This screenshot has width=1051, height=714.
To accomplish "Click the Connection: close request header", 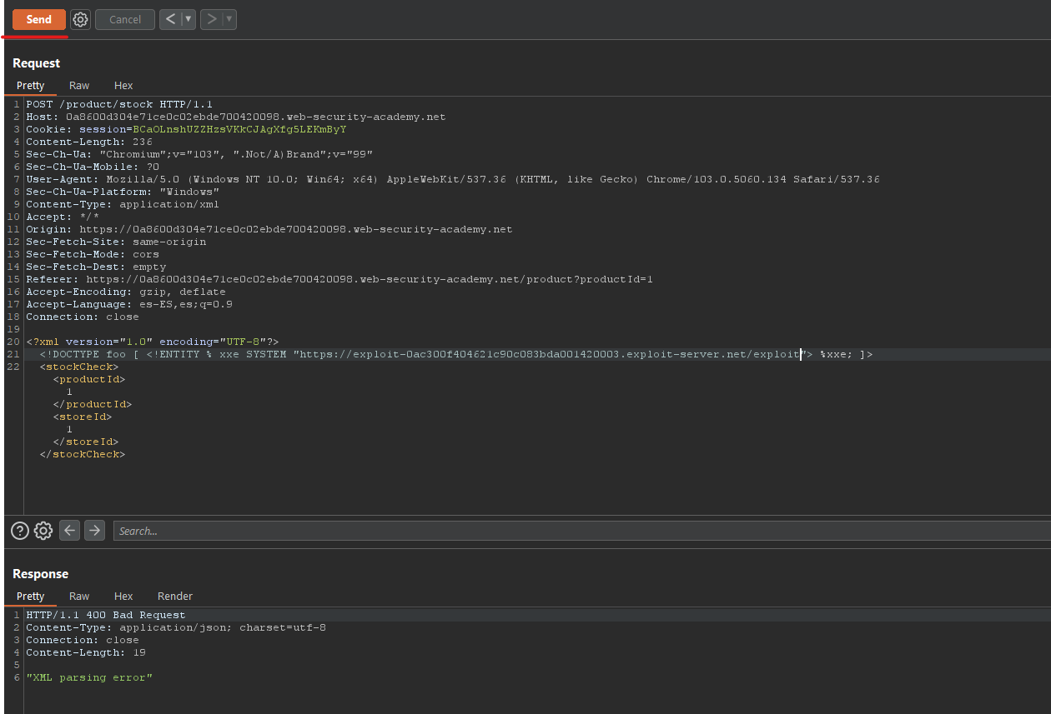I will (83, 317).
